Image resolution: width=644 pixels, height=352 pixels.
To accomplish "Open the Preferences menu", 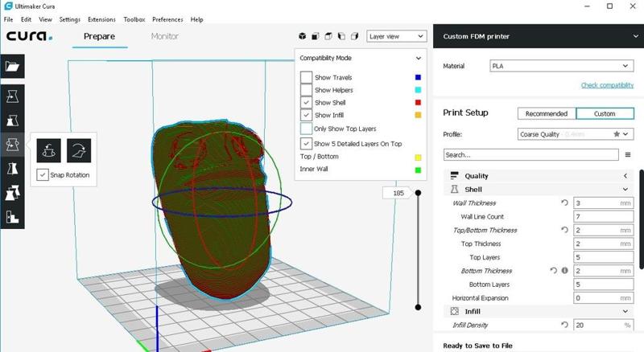I will click(167, 19).
